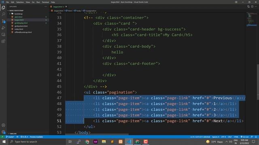Open gridsystem.html in Explorer
Viewport: 259px width, 145px height.
pyautogui.click(x=21, y=26)
